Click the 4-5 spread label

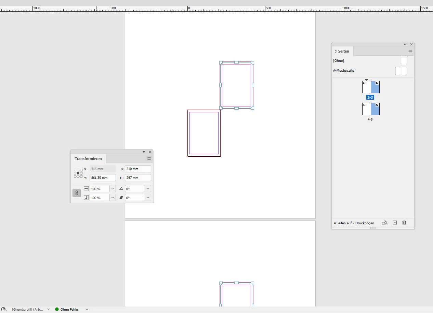[x=370, y=119]
